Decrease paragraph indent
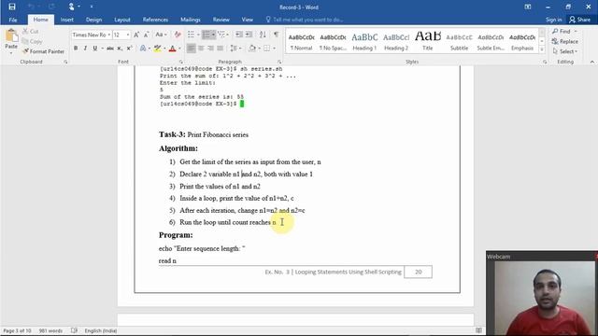The width and height of the screenshot is (598, 336). 239,35
